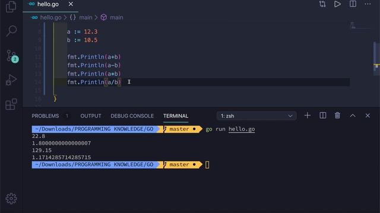
Task: Create a new terminal with the plus icon
Action: click(308, 115)
